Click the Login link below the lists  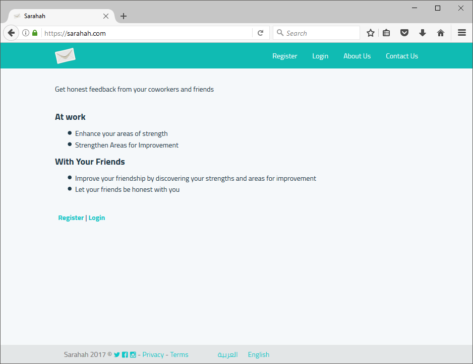pos(97,218)
